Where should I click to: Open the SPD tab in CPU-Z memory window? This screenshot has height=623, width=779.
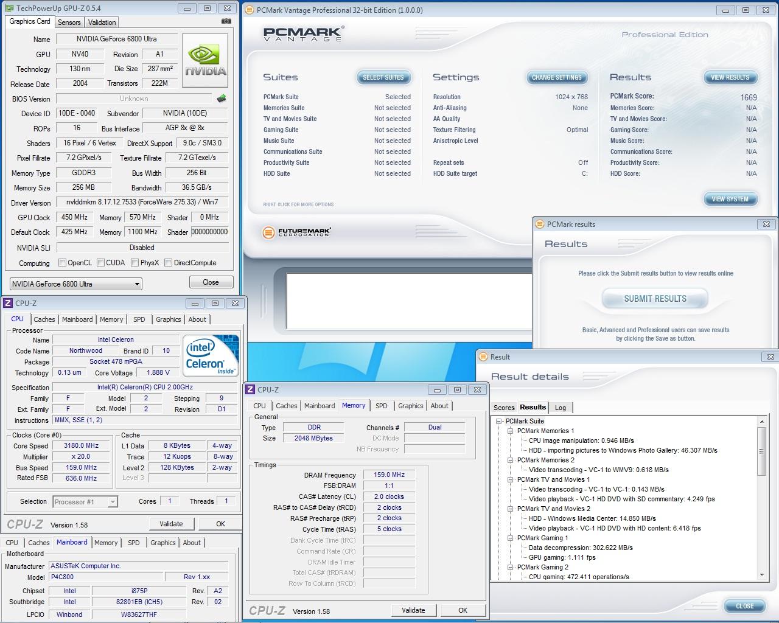tap(382, 406)
